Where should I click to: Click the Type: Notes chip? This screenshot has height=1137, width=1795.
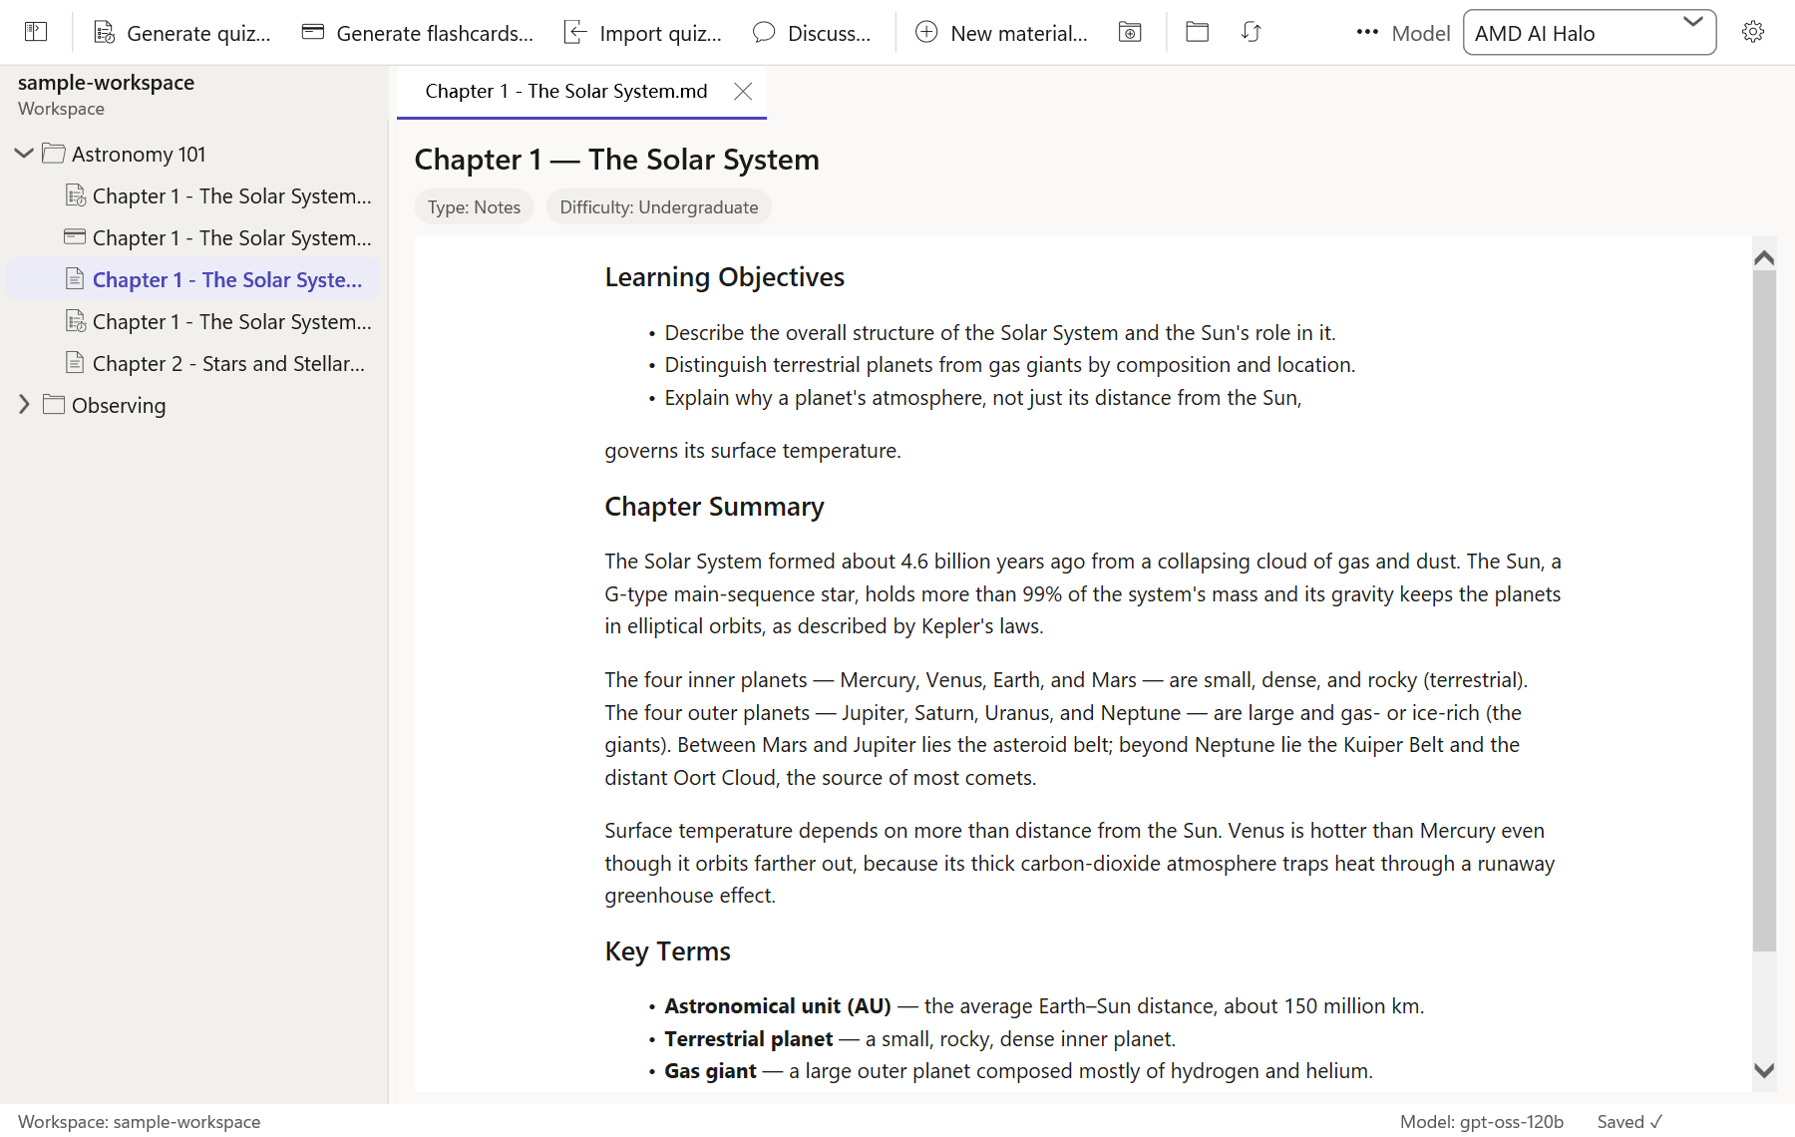475,207
